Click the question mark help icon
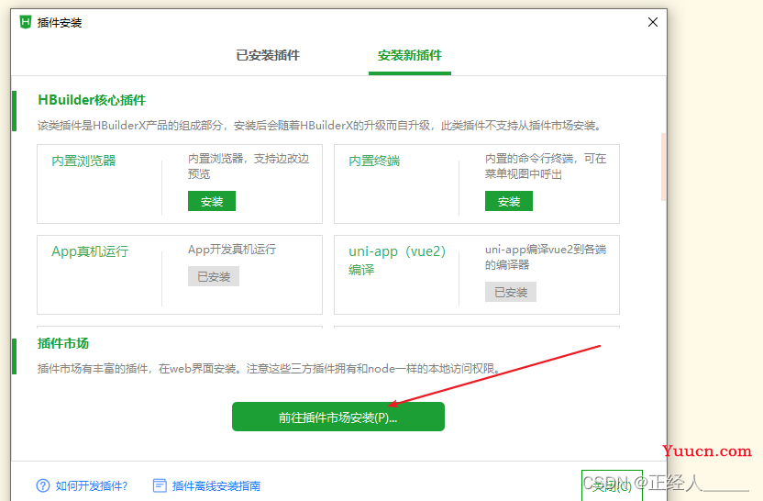Image resolution: width=763 pixels, height=501 pixels. pos(43,485)
